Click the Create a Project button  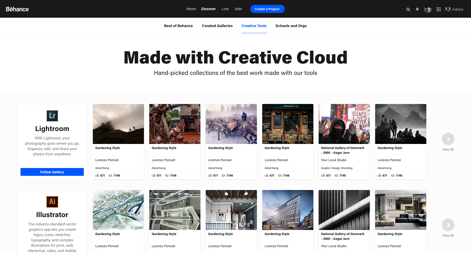(267, 9)
